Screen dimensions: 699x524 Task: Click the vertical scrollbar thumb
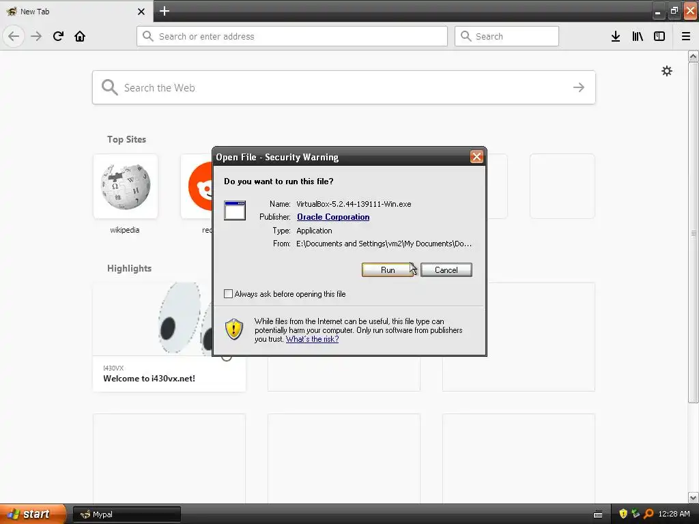pyautogui.click(x=694, y=233)
